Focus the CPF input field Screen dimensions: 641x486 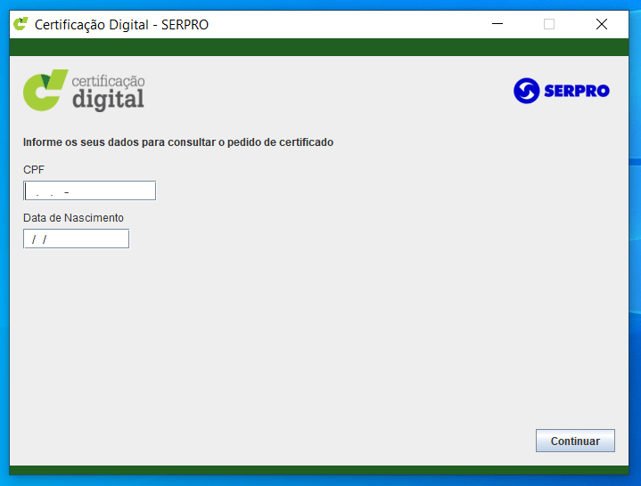(90, 190)
